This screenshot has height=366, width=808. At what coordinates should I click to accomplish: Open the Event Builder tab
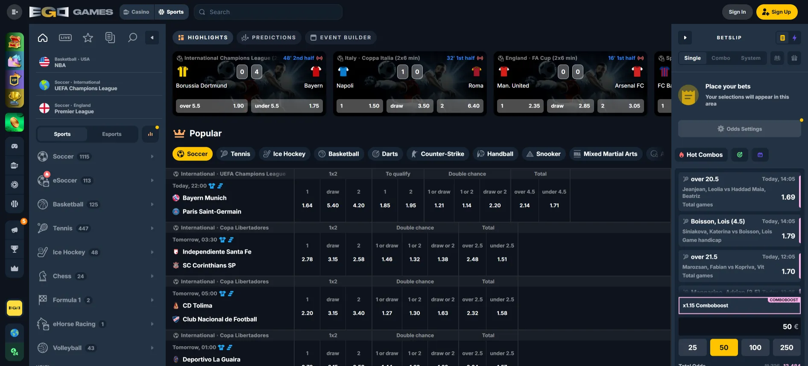341,38
